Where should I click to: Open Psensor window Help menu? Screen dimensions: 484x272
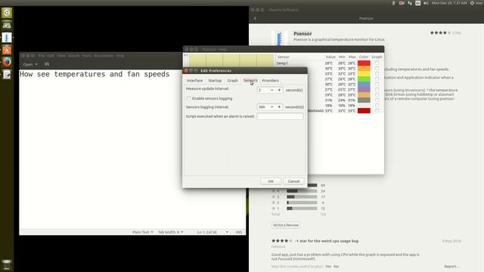tap(222, 49)
